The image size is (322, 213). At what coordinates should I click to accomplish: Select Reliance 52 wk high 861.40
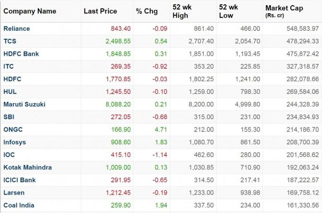[x=204, y=28]
